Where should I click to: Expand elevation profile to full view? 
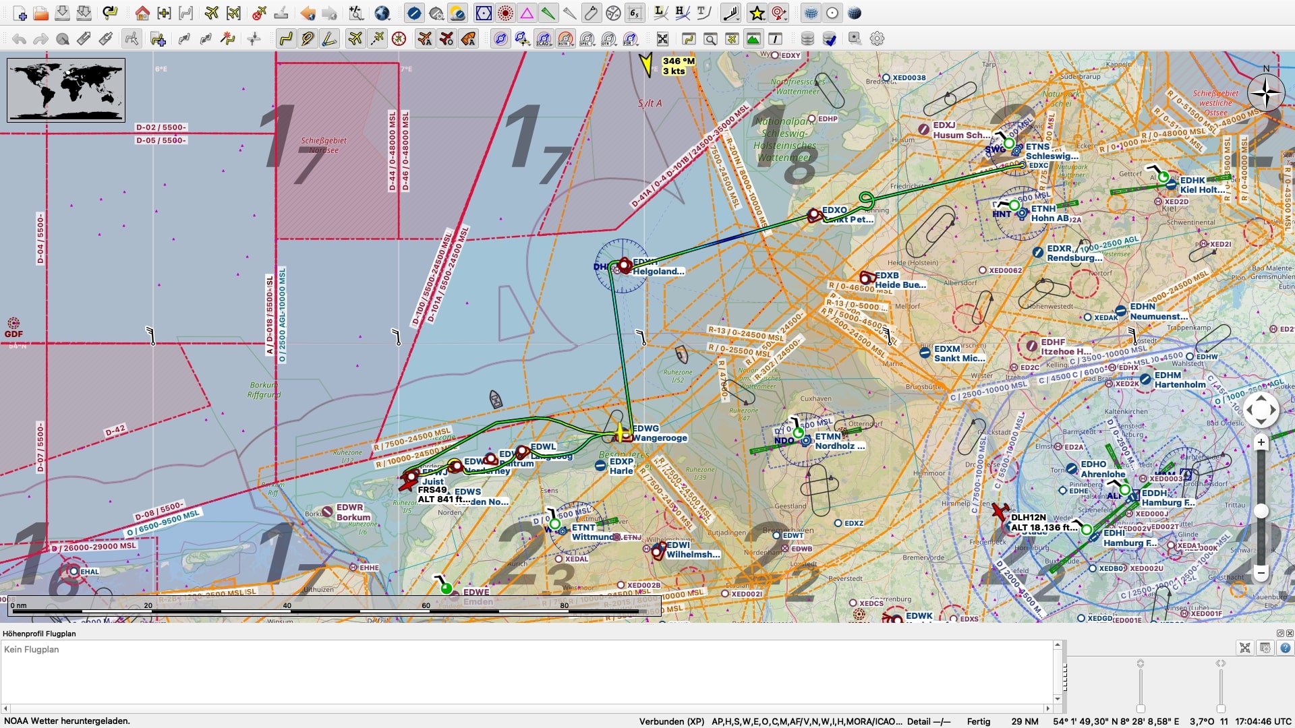pos(1245,648)
